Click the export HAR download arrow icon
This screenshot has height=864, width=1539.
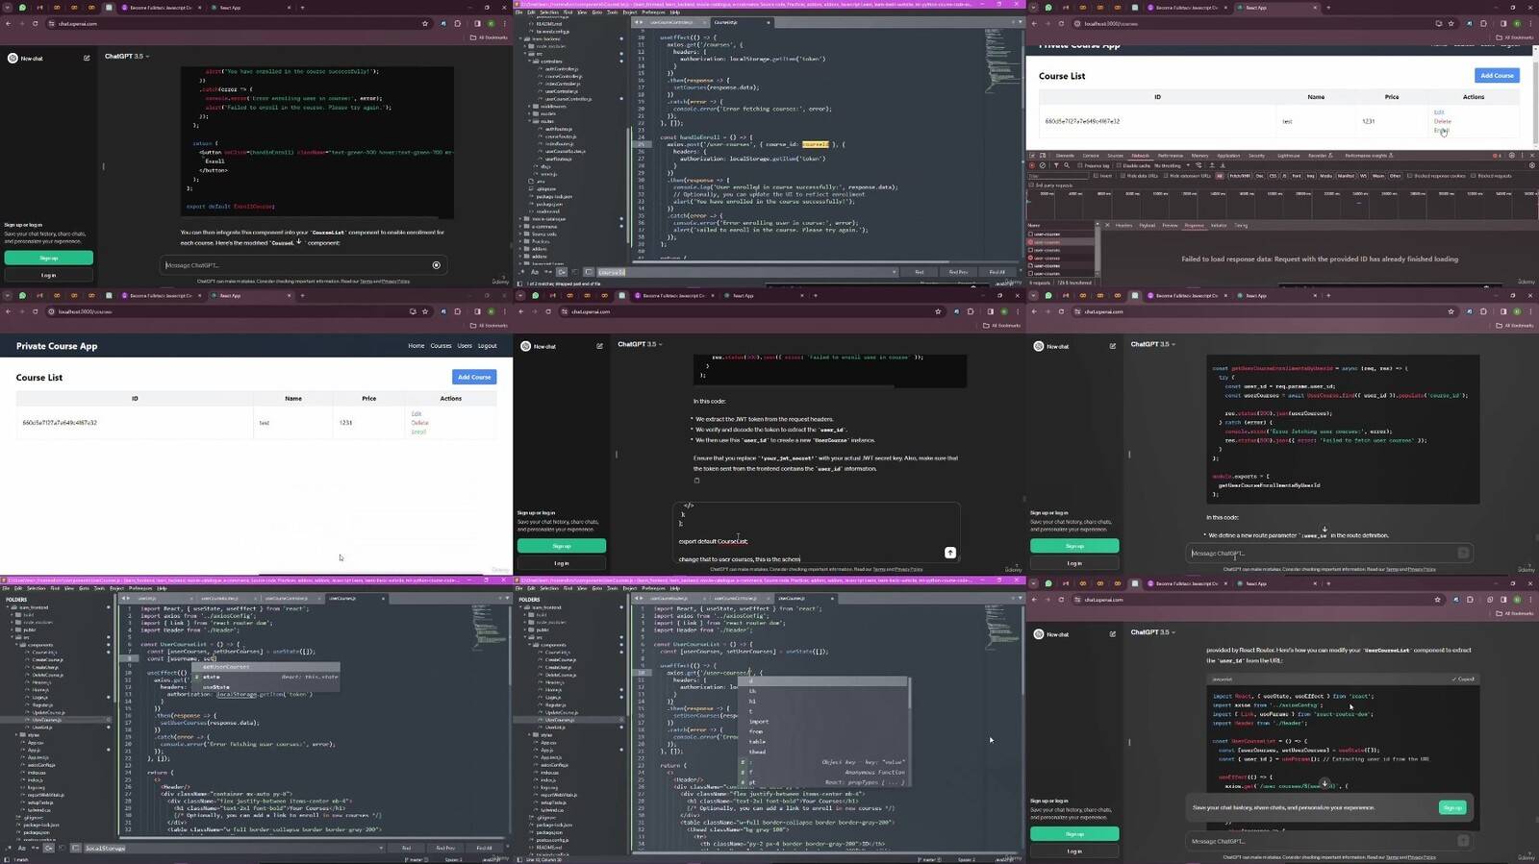coord(1222,165)
